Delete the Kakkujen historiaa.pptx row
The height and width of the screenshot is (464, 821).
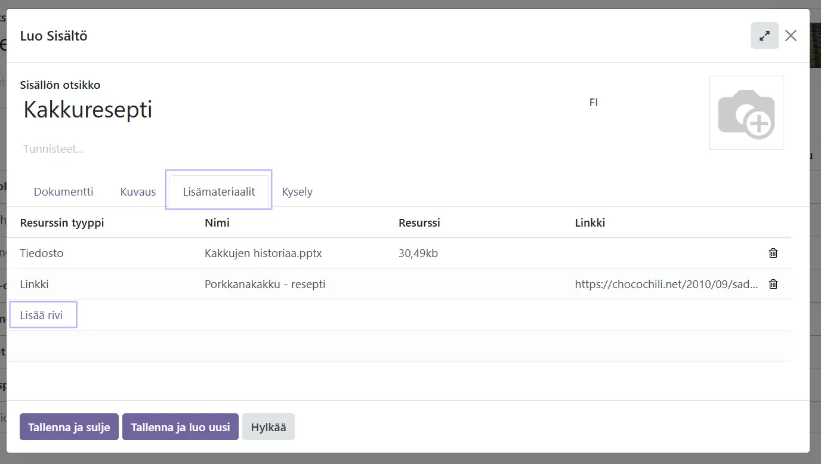[773, 253]
